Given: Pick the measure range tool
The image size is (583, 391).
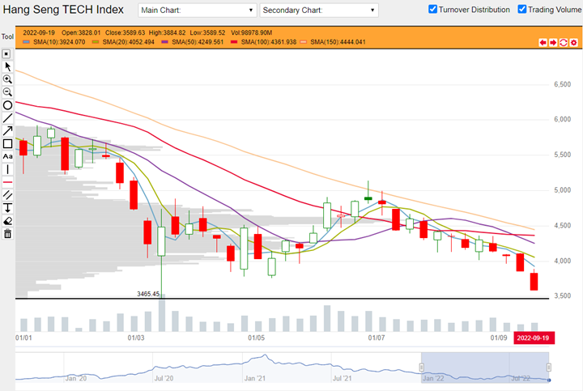Looking at the screenshot, I should 7,208.
